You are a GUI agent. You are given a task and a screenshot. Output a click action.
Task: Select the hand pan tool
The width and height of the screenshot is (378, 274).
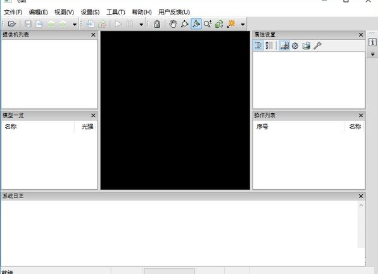pyautogui.click(x=173, y=24)
